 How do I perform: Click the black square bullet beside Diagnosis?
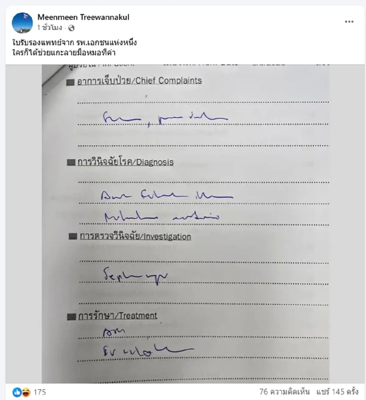pos(71,163)
